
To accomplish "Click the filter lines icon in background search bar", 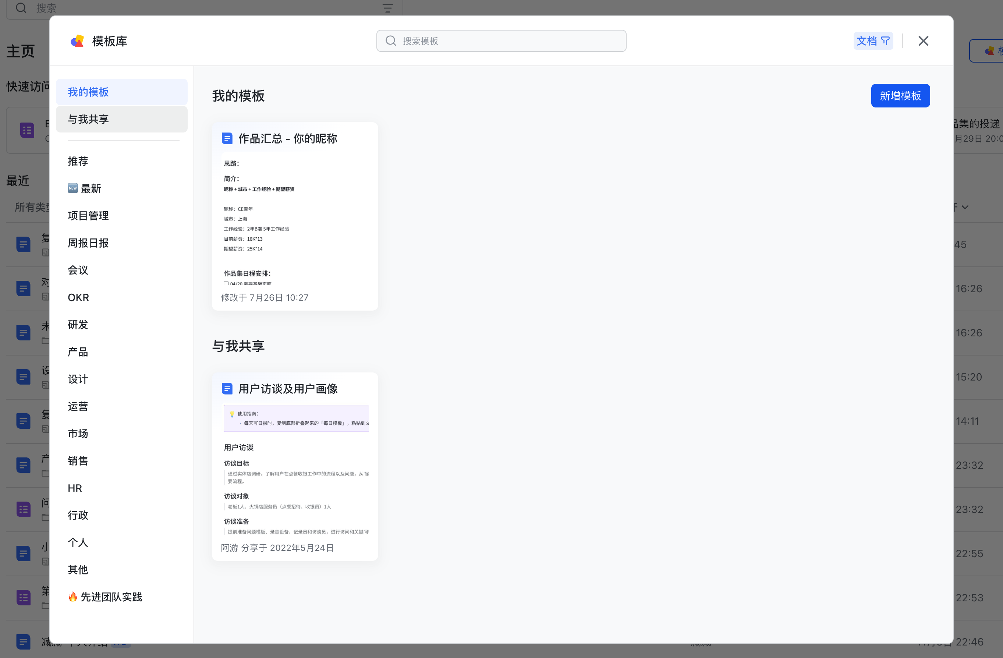I will 388,8.
